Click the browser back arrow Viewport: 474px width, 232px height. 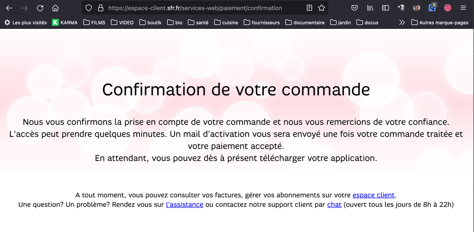click(9, 8)
